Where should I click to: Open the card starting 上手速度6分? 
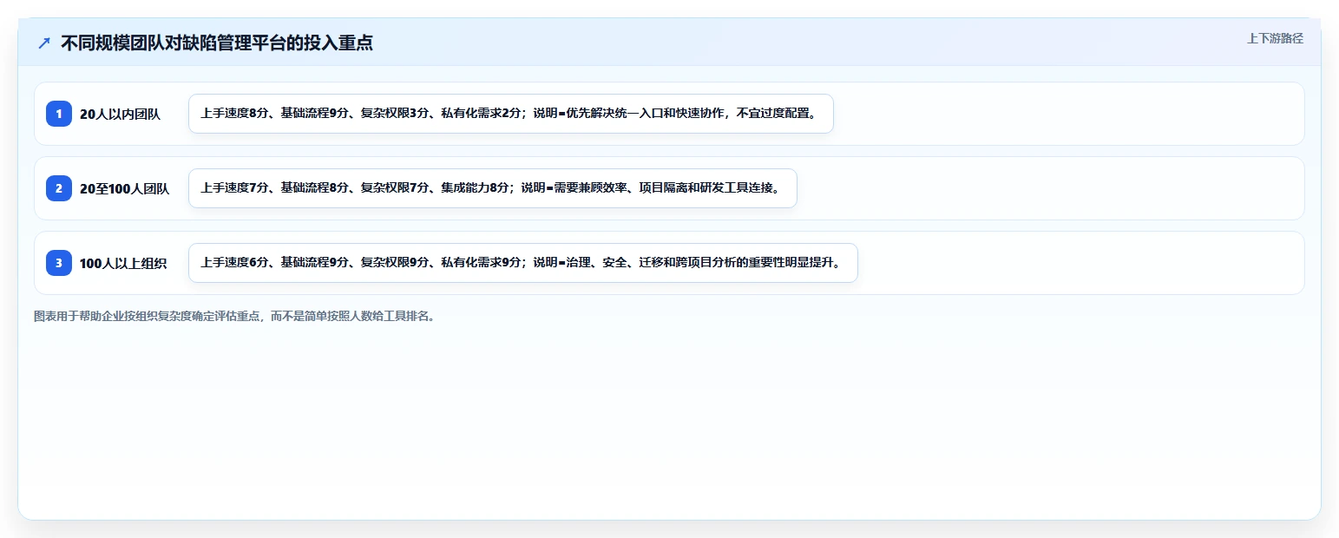[x=523, y=263]
